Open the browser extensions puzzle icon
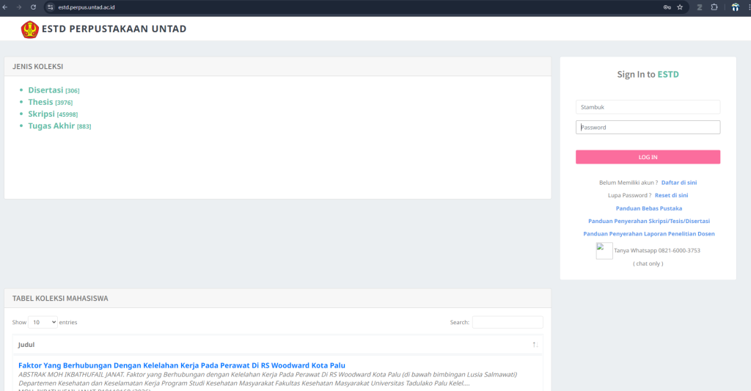The height and width of the screenshot is (391, 751). [x=714, y=7]
